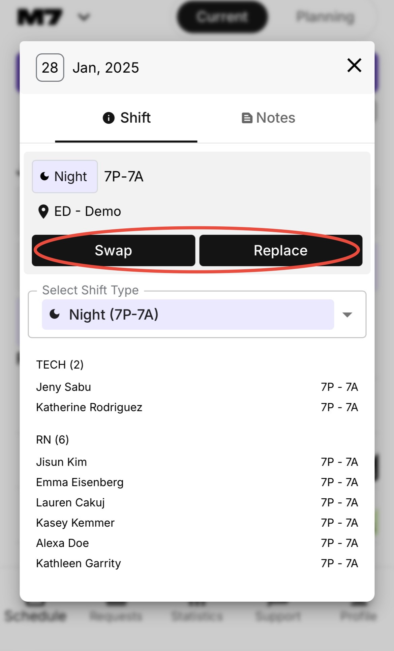Select the Shift tab
The image size is (394, 651).
[126, 118]
